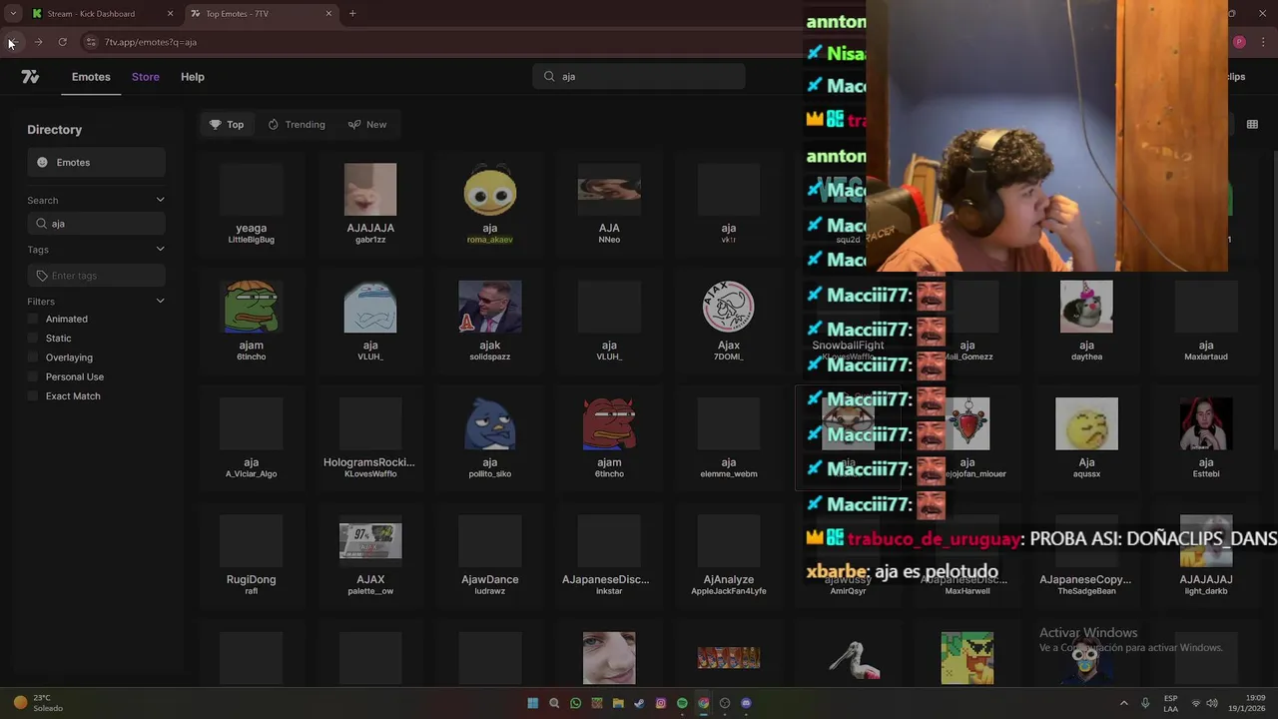Collapse the Filters section chevron
This screenshot has width=1278, height=719.
tap(160, 301)
